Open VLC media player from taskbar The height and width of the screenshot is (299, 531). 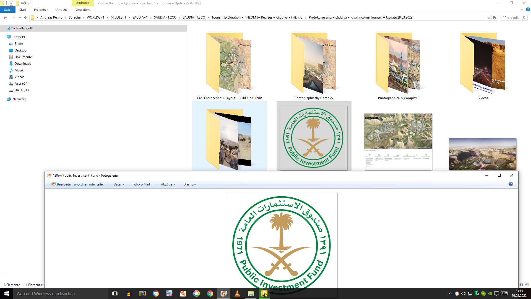pos(237,293)
